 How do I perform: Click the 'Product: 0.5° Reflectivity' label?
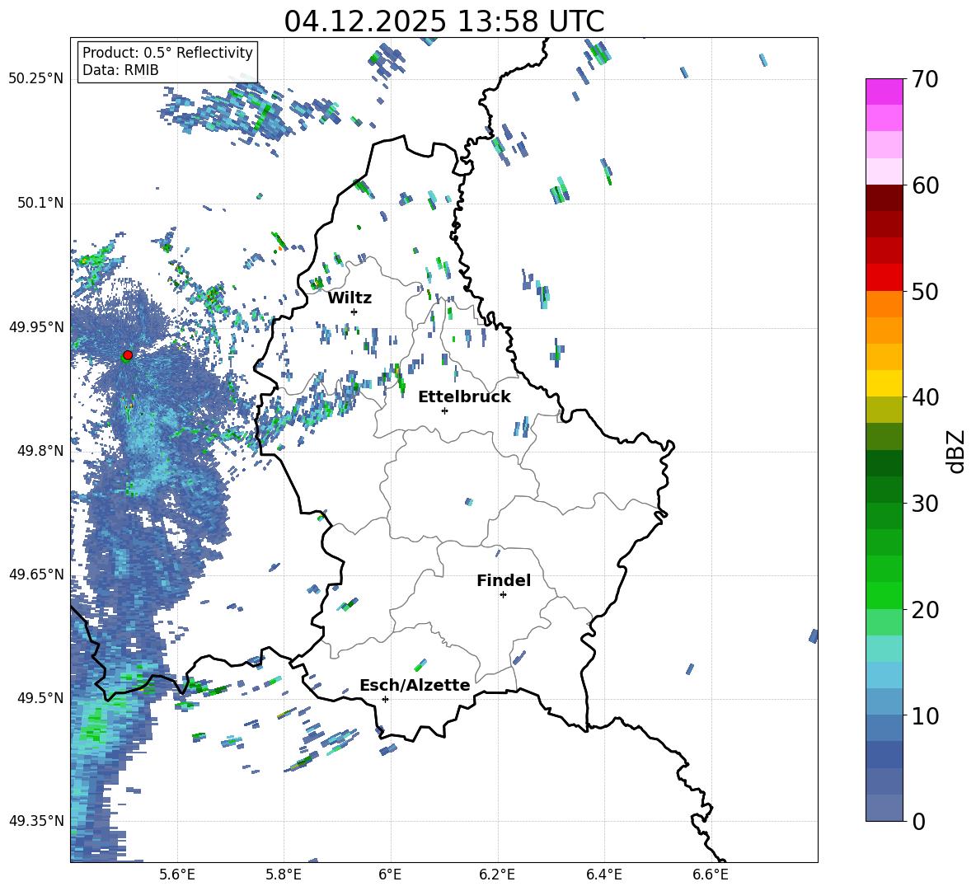pos(167,52)
